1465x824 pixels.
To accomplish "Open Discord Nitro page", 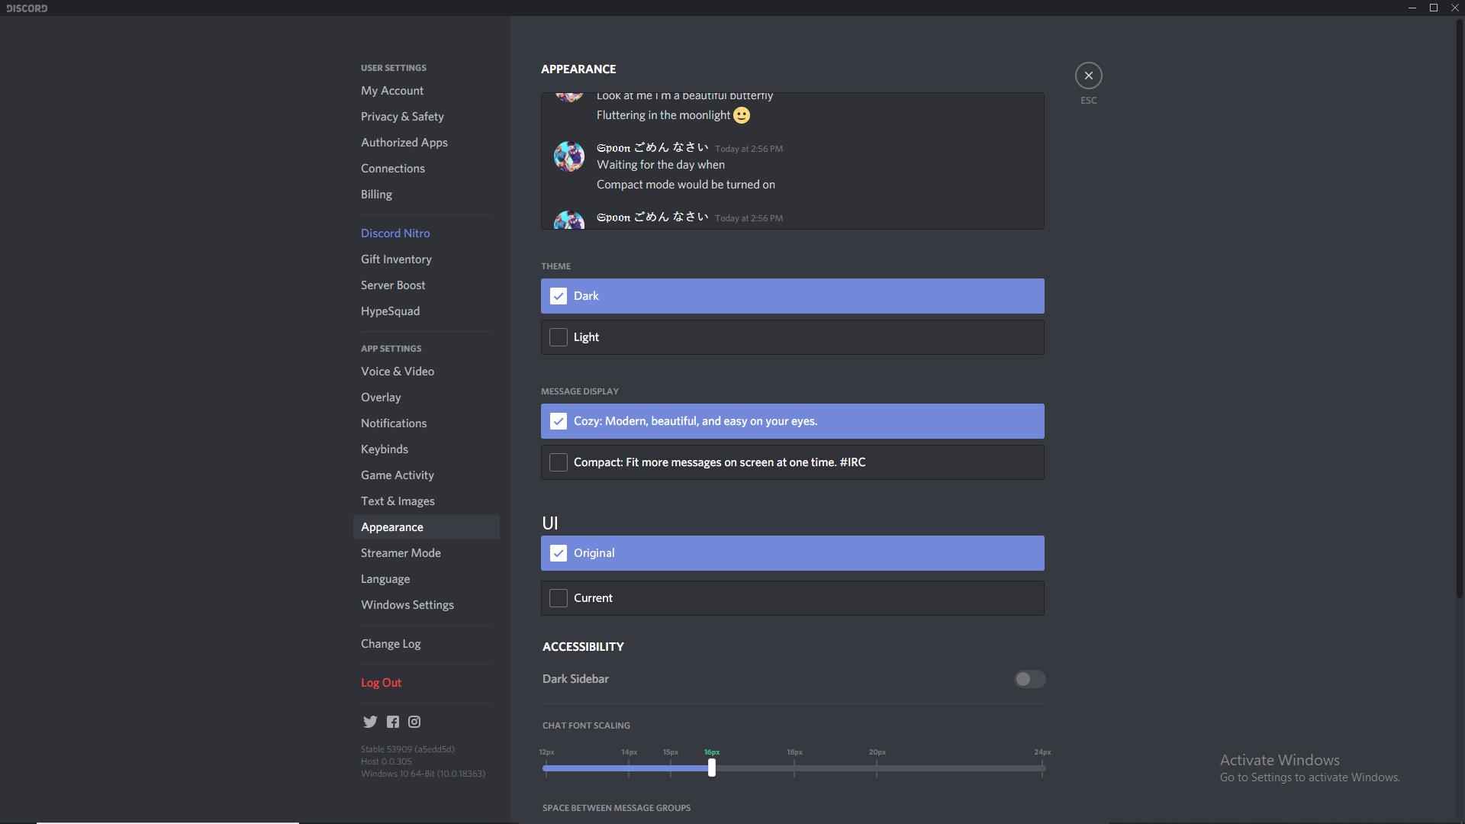I will click(395, 233).
